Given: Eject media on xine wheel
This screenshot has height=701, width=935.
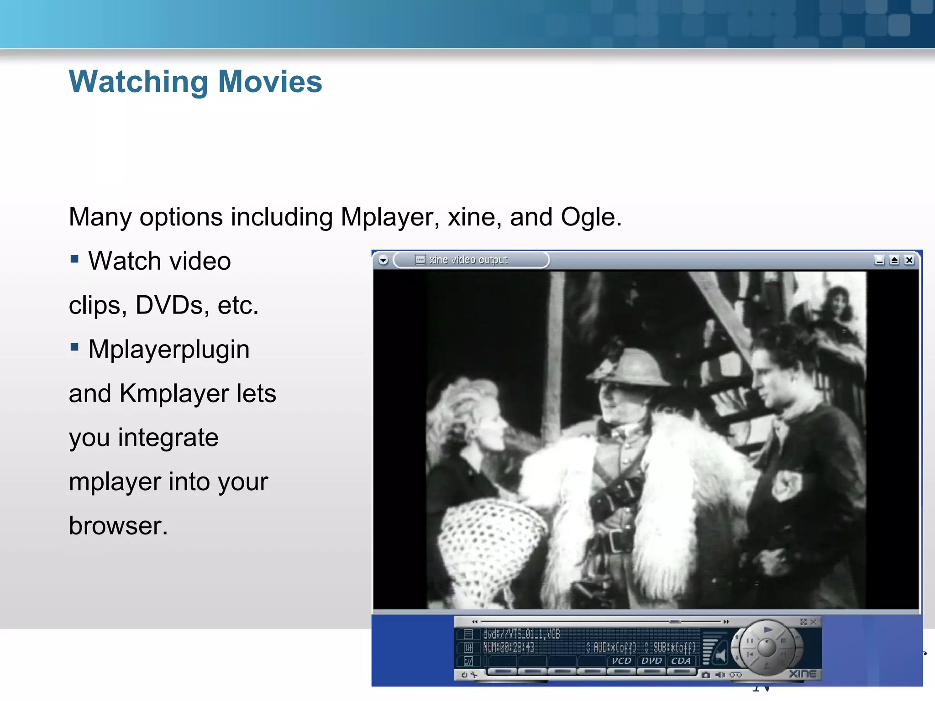Looking at the screenshot, I should coord(767,666).
